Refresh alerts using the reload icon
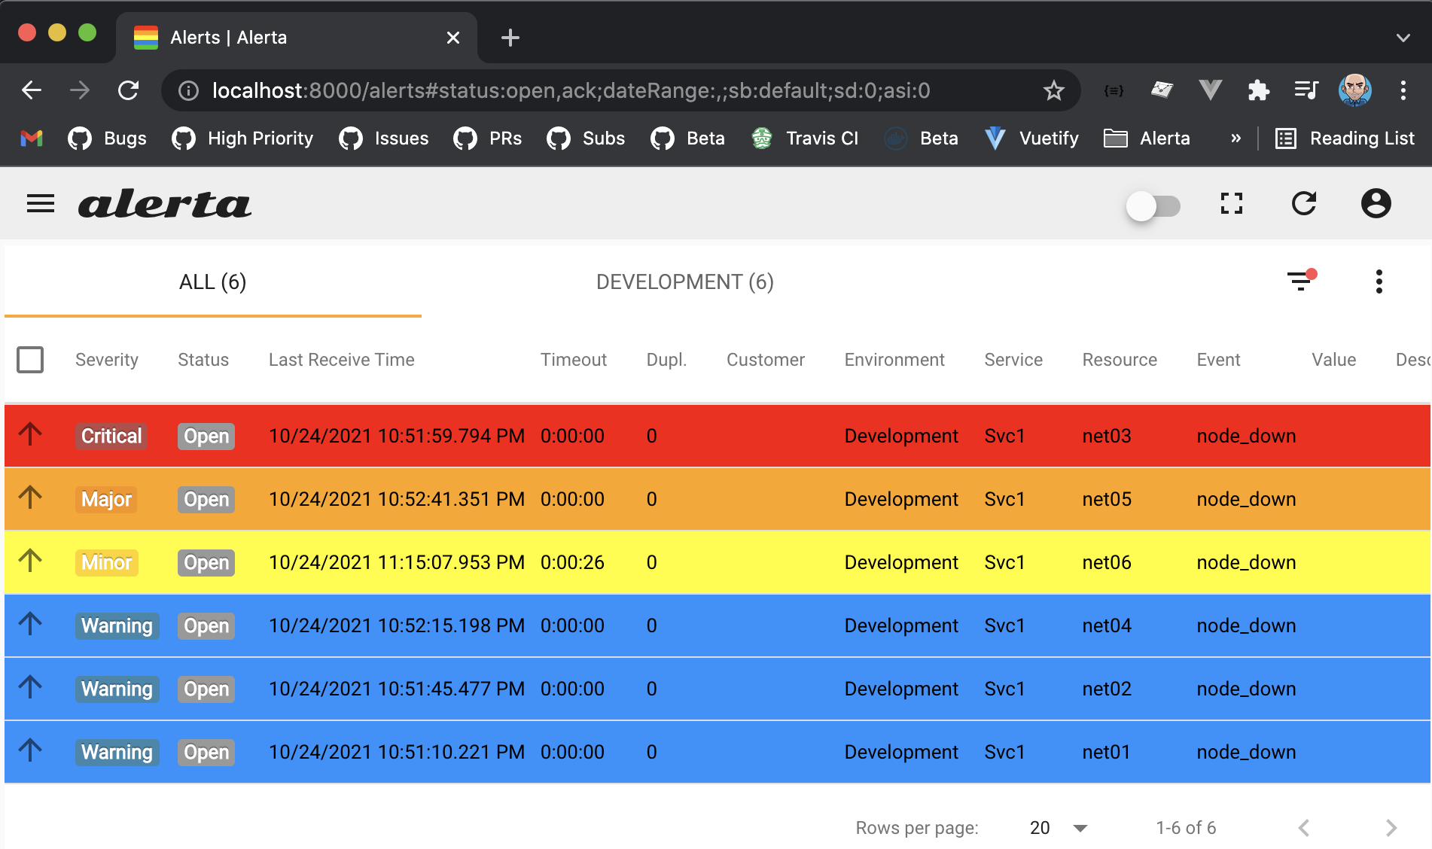This screenshot has height=849, width=1432. click(x=1305, y=203)
